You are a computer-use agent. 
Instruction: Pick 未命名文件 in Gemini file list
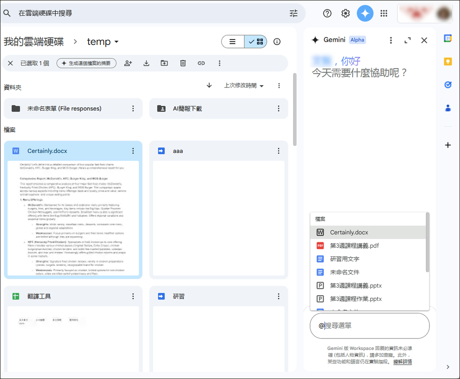coord(368,272)
